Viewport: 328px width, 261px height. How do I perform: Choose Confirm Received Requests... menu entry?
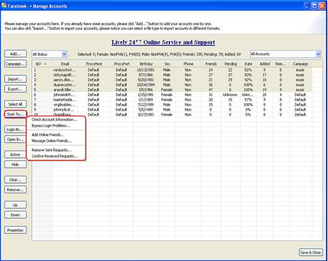(x=56, y=156)
